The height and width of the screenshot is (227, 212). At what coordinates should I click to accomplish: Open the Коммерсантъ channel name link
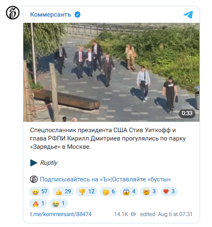point(51,15)
